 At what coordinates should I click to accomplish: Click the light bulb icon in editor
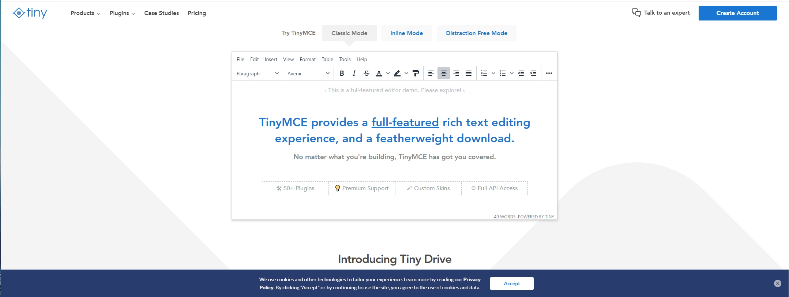338,188
